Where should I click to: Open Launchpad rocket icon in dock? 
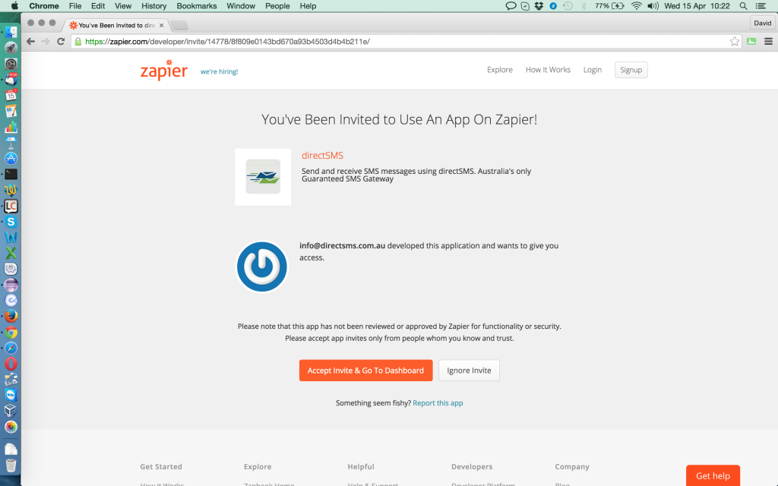11,48
